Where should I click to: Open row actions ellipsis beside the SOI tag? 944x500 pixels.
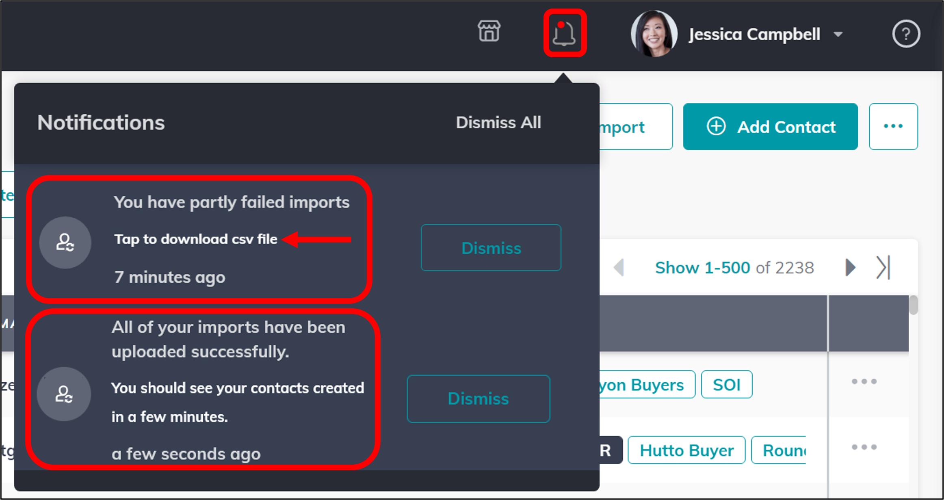pyautogui.click(x=864, y=381)
